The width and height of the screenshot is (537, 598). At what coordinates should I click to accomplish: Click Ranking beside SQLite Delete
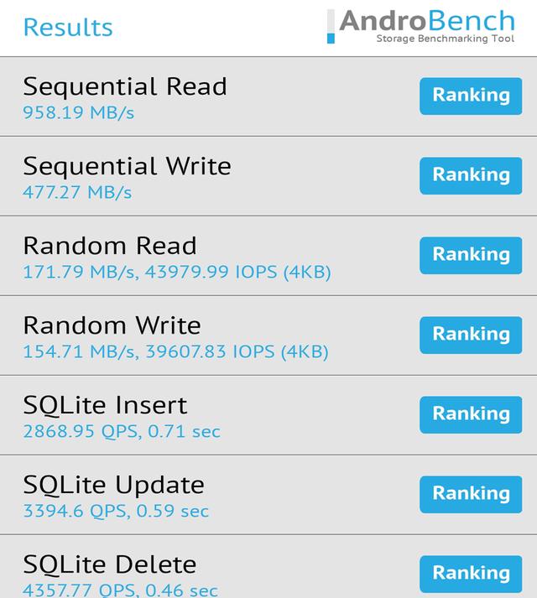pos(470,573)
